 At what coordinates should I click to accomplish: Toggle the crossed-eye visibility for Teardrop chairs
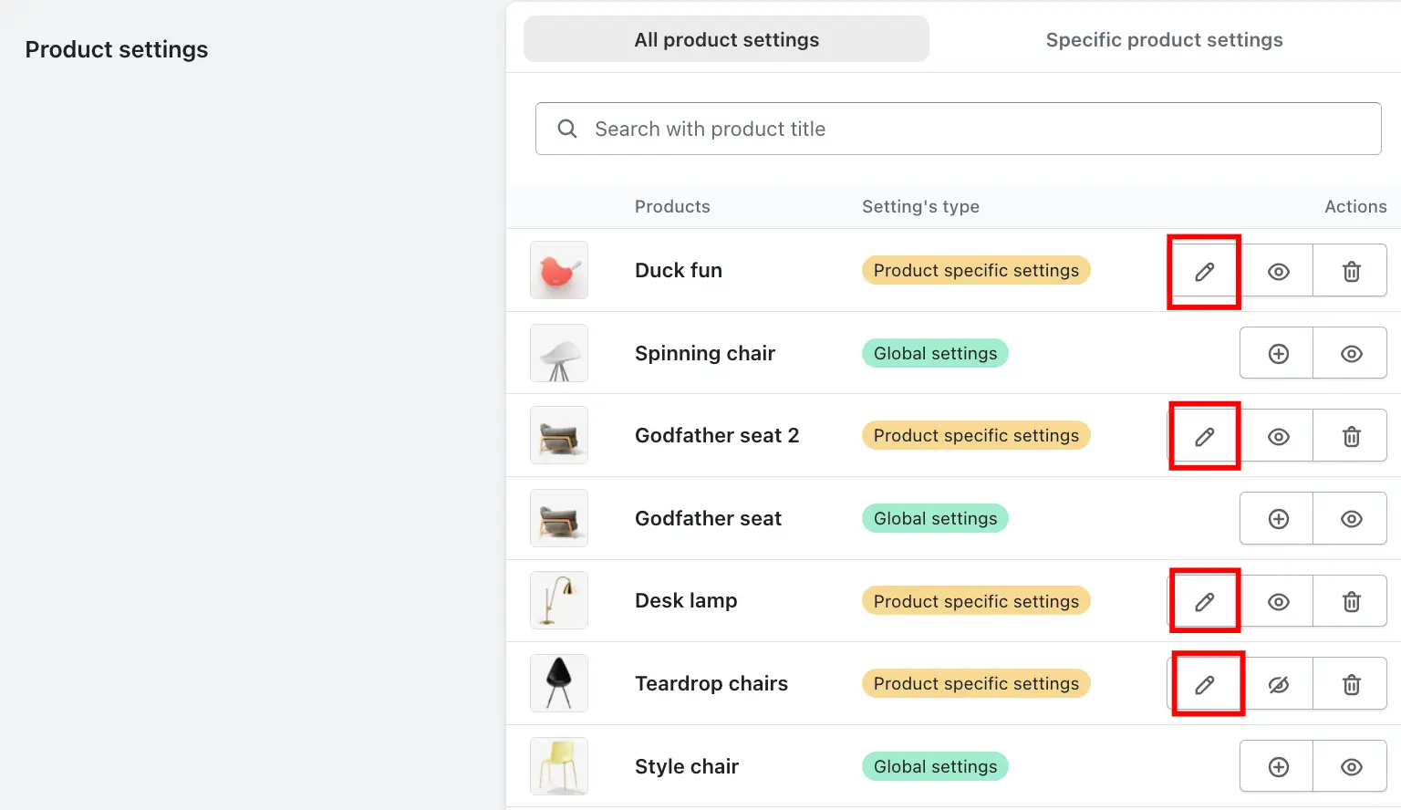pyautogui.click(x=1278, y=683)
